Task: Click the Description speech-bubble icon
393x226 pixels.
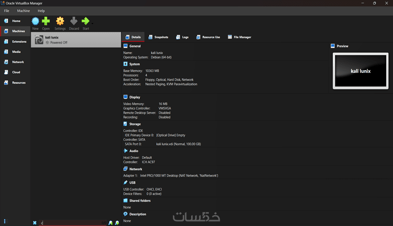Action: [126, 214]
